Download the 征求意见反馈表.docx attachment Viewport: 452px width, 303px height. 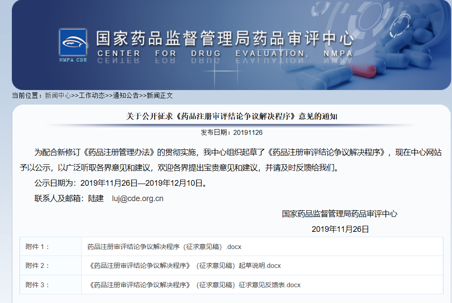196,285
